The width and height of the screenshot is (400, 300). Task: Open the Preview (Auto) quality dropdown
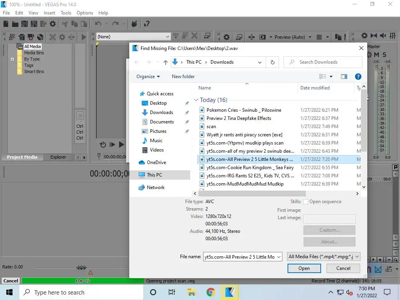click(x=310, y=37)
